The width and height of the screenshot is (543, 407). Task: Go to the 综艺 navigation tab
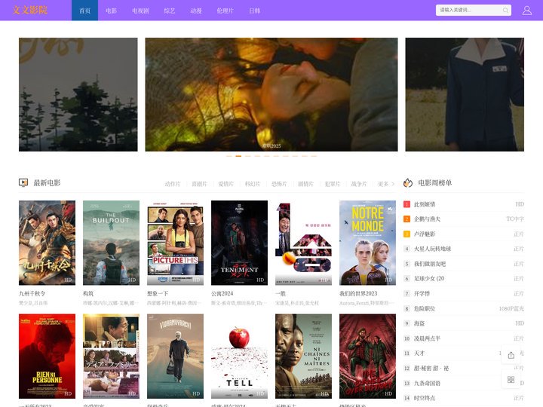pos(170,11)
